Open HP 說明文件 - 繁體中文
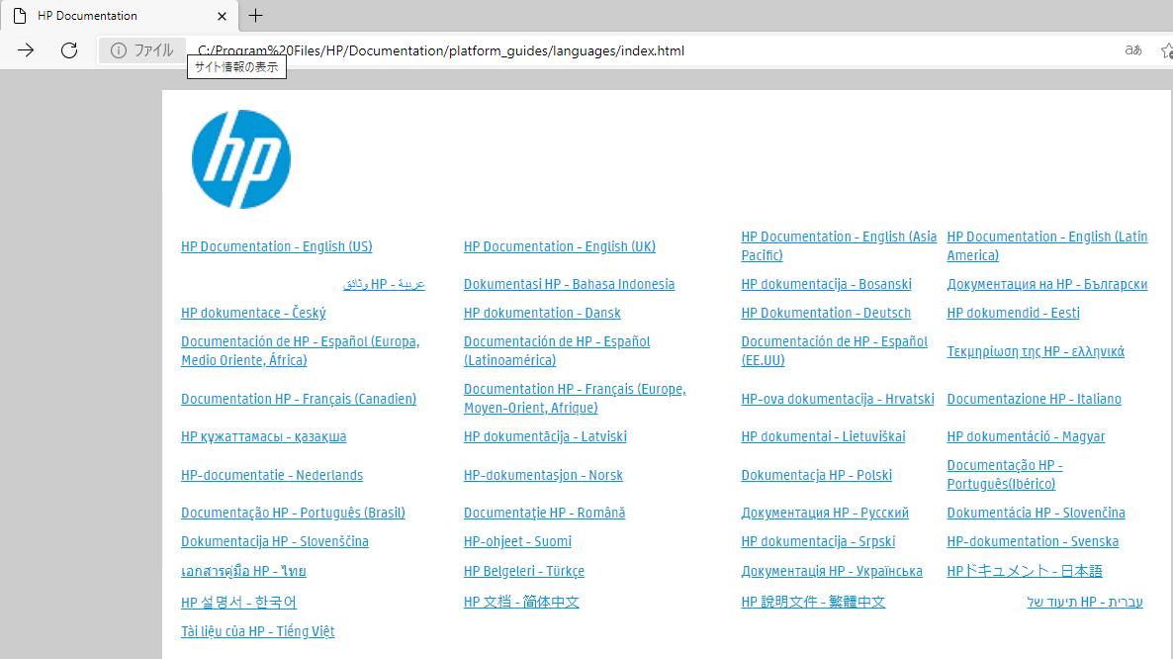Image resolution: width=1173 pixels, height=659 pixels. pyautogui.click(x=813, y=603)
